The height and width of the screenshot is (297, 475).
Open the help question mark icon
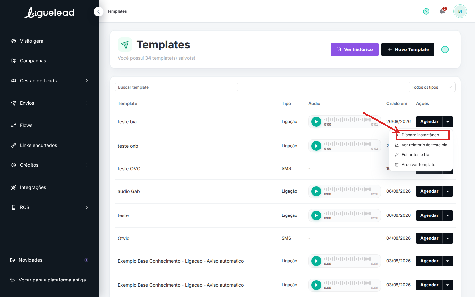point(426,11)
